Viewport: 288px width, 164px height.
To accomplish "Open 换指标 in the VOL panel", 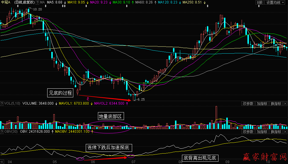I will [x=276, y=104].
